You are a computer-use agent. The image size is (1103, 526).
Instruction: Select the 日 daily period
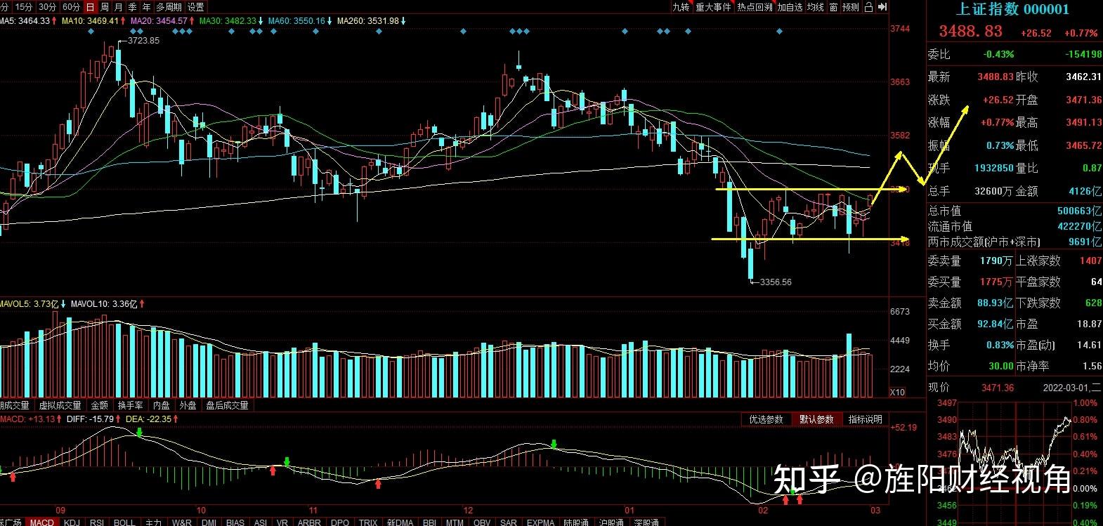tap(90, 7)
